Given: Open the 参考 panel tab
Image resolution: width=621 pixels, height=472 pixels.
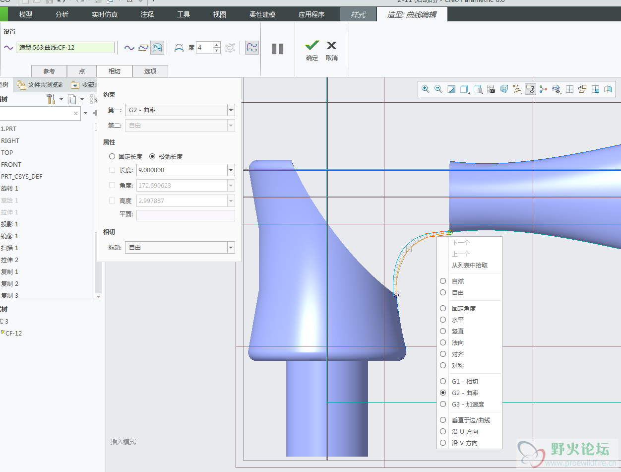Looking at the screenshot, I should tap(49, 71).
